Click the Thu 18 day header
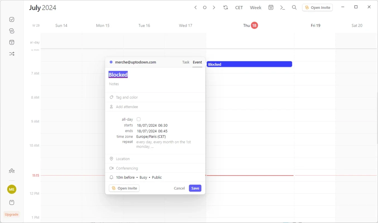Image resolution: width=378 pixels, height=223 pixels. pyautogui.click(x=250, y=25)
